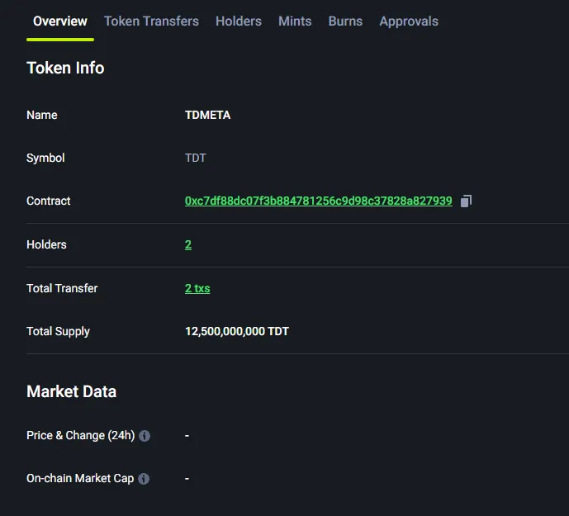This screenshot has height=516, width=569.
Task: Open the '2 txs' total transfer link
Action: point(197,288)
